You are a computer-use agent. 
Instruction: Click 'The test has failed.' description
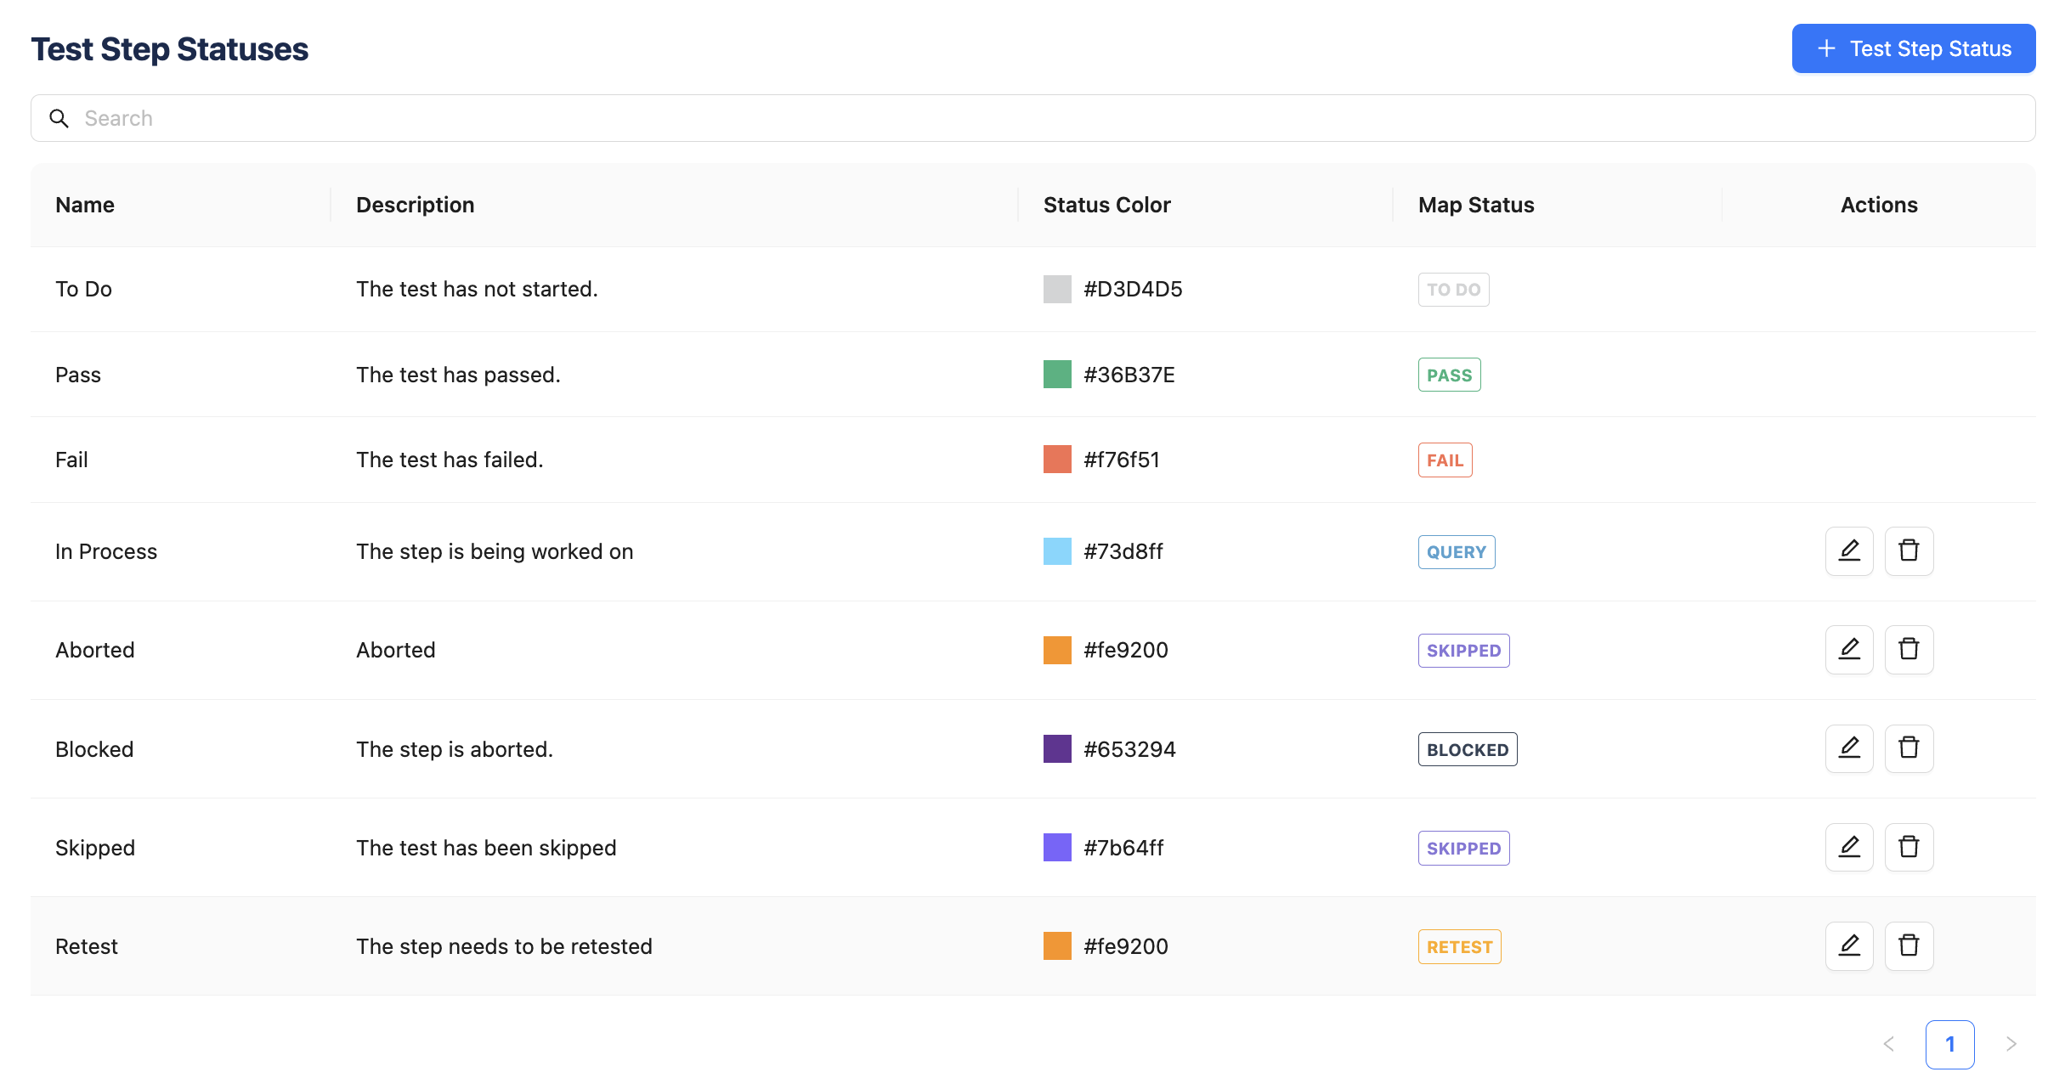[x=450, y=460]
